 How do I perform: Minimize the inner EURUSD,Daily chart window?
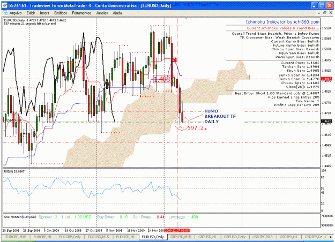coord(318,13)
